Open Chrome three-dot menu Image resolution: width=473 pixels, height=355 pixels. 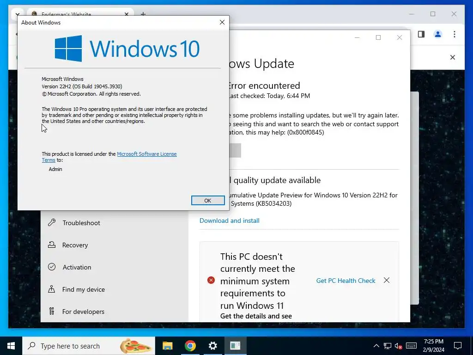[x=455, y=34]
